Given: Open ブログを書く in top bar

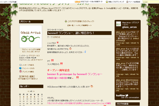Looking at the screenshot, I should [x=13, y=2].
